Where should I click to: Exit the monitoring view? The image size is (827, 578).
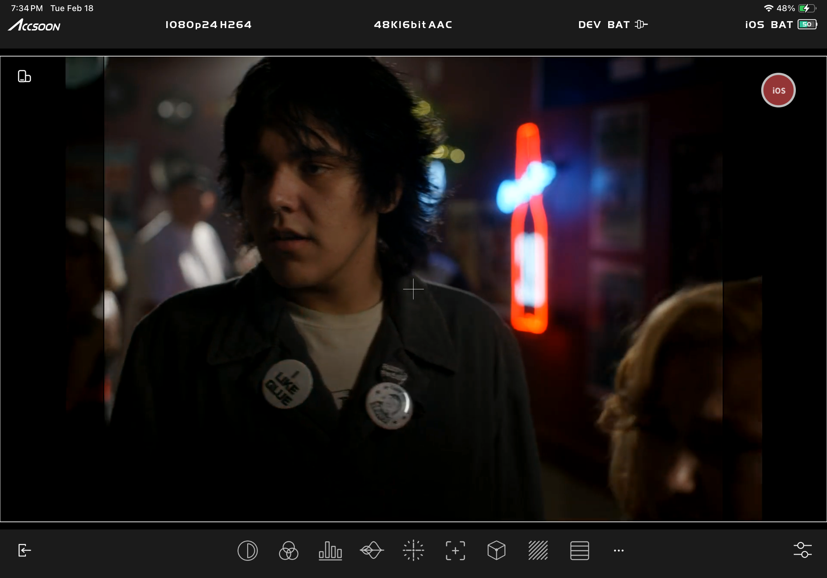pyautogui.click(x=25, y=550)
